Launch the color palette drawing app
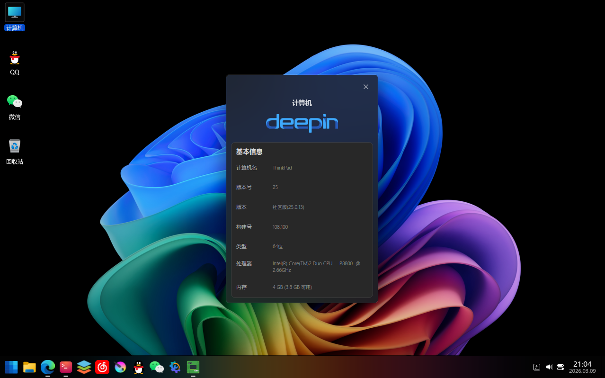 120,367
